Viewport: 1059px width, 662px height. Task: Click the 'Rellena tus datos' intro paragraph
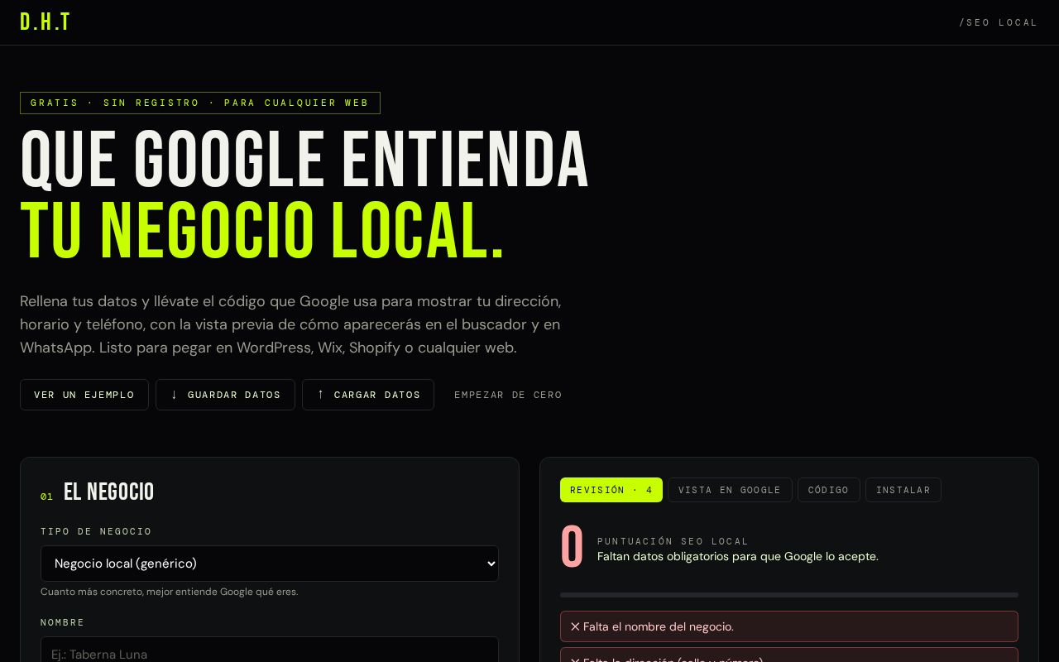(x=290, y=324)
